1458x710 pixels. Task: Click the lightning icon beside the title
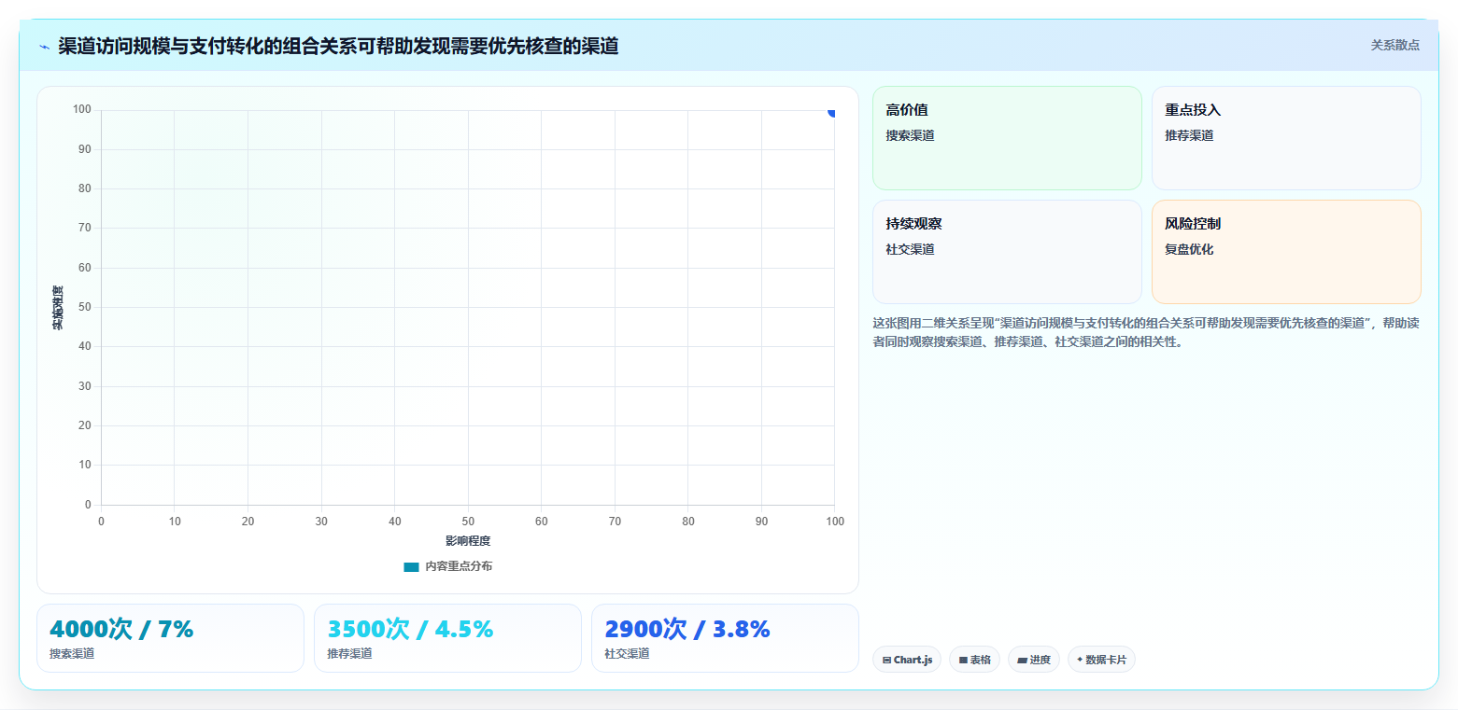(44, 47)
